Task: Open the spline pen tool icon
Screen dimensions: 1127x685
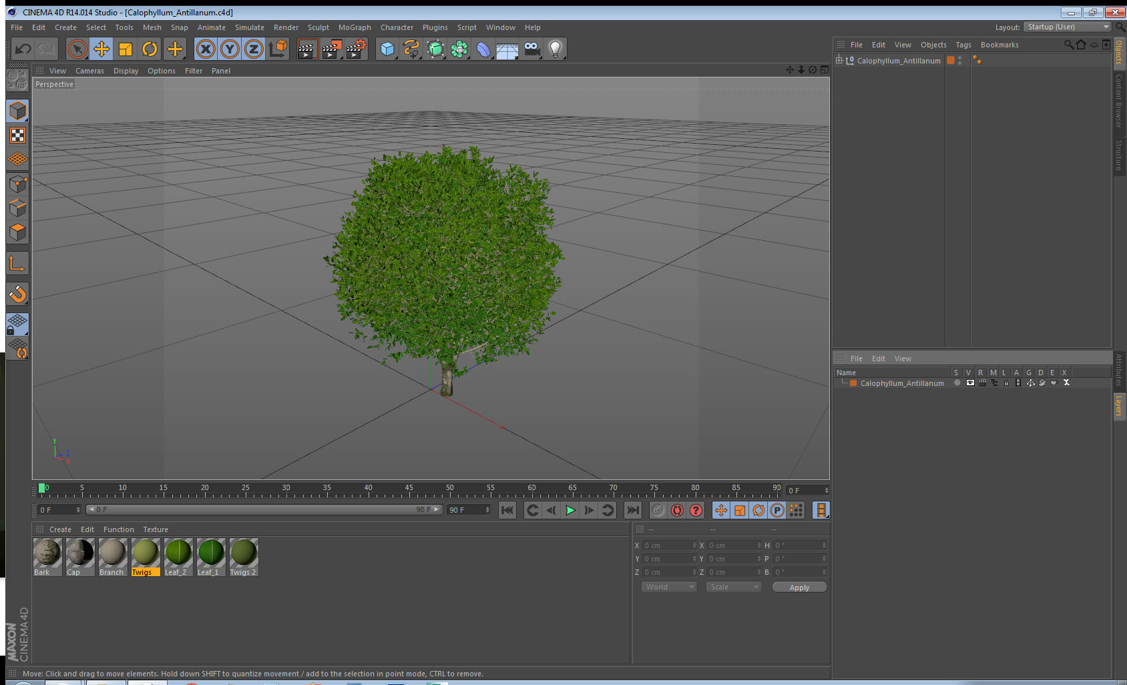Action: coord(411,49)
